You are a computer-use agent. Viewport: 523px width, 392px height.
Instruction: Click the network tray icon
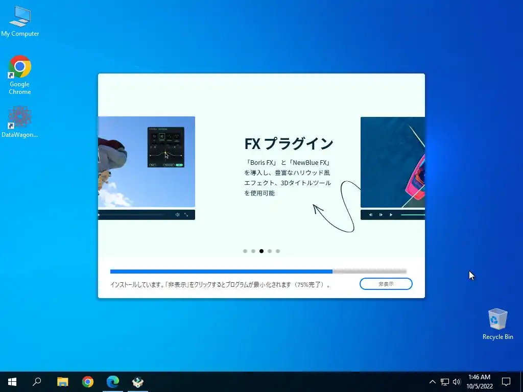click(x=445, y=382)
